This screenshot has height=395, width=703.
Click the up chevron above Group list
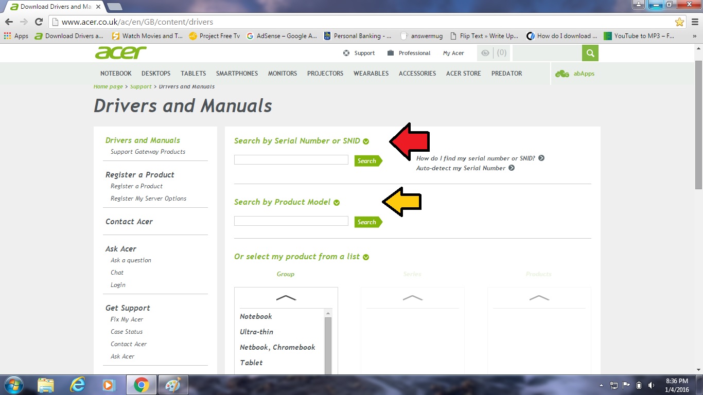pos(286,298)
